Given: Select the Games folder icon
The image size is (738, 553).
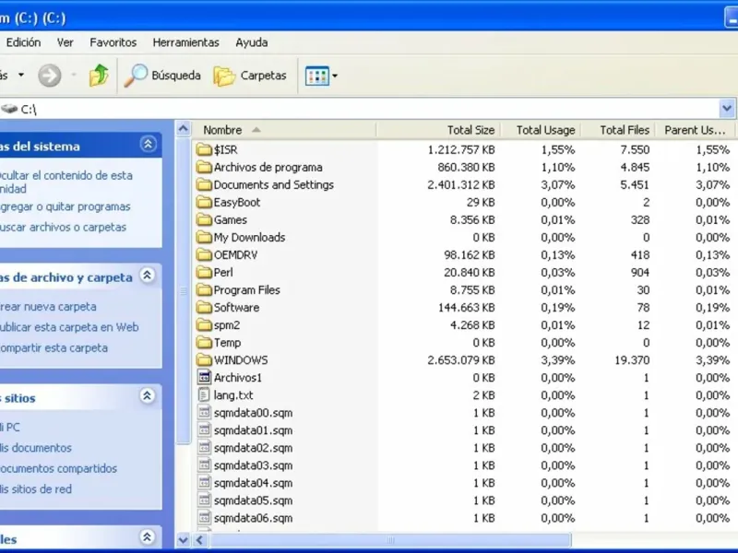Looking at the screenshot, I should point(204,219).
